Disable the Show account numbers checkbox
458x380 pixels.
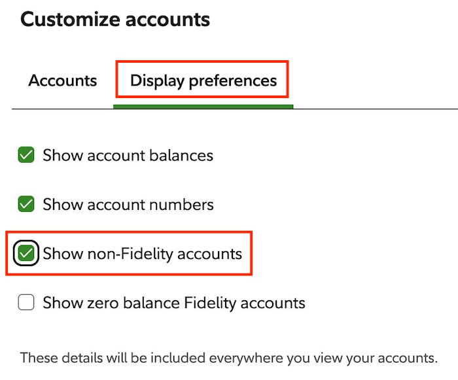pos(26,204)
